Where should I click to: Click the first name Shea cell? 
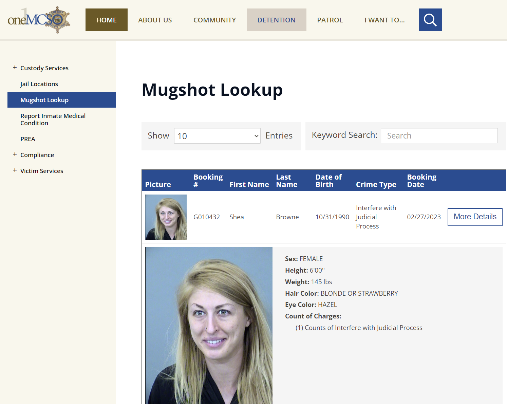click(x=237, y=217)
